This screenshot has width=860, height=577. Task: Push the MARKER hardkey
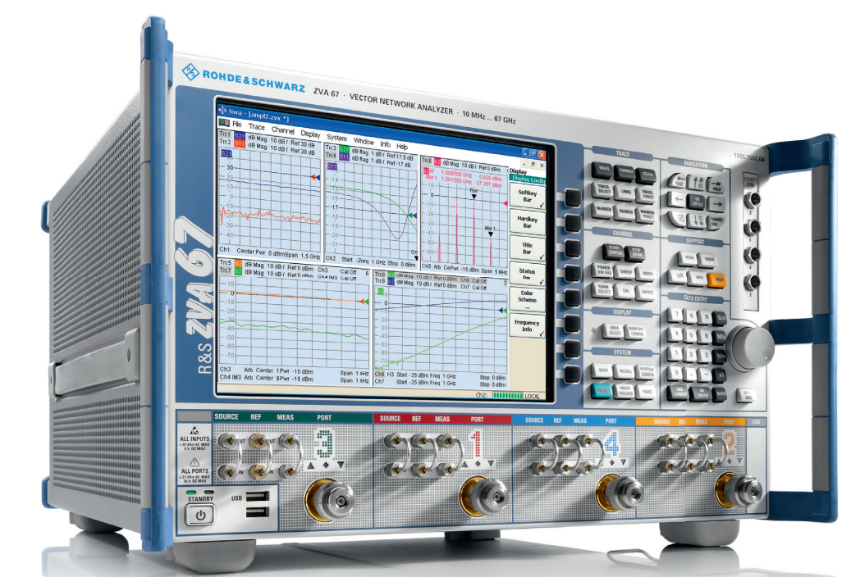click(603, 210)
